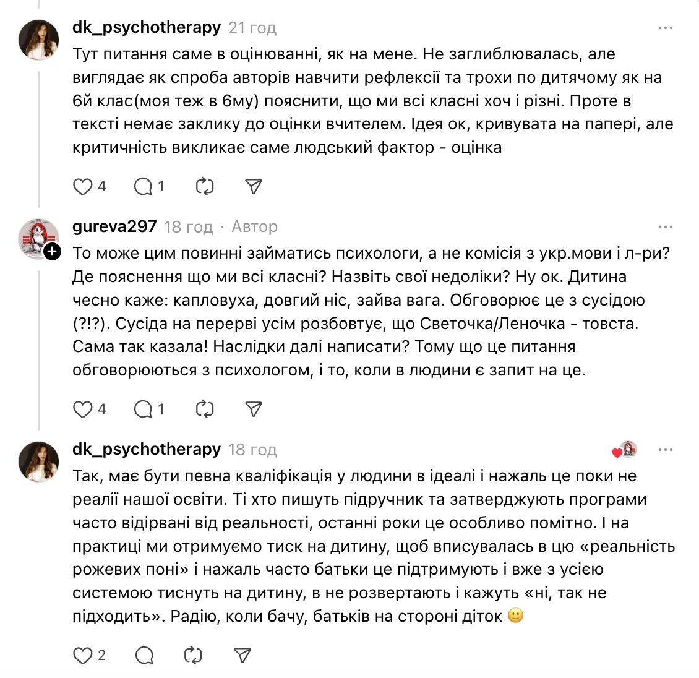Open options menu for dk_psychotherapy's first comment
Image resolution: width=699 pixels, height=678 pixels.
(x=665, y=27)
